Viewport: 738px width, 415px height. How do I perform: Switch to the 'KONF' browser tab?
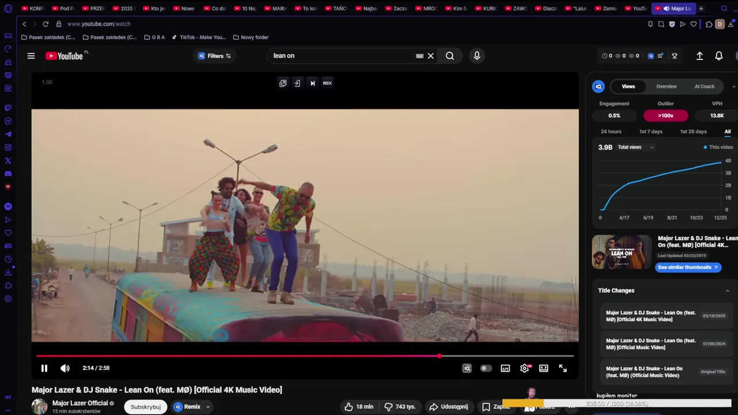click(x=33, y=9)
